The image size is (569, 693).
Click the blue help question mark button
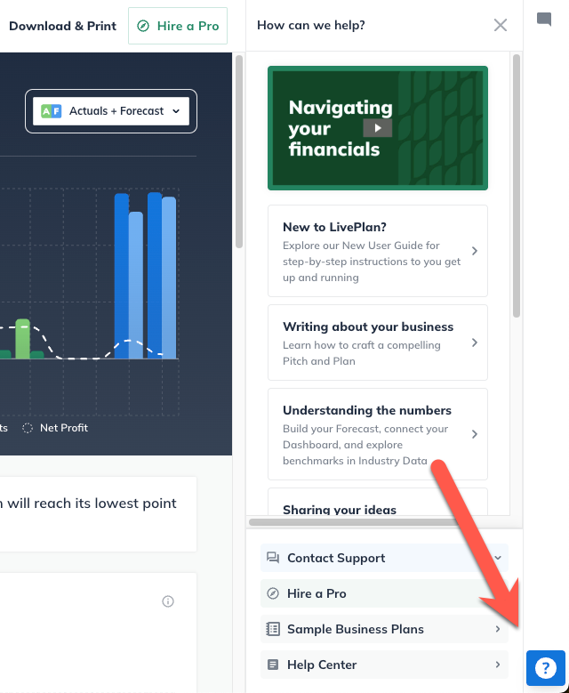pyautogui.click(x=546, y=667)
